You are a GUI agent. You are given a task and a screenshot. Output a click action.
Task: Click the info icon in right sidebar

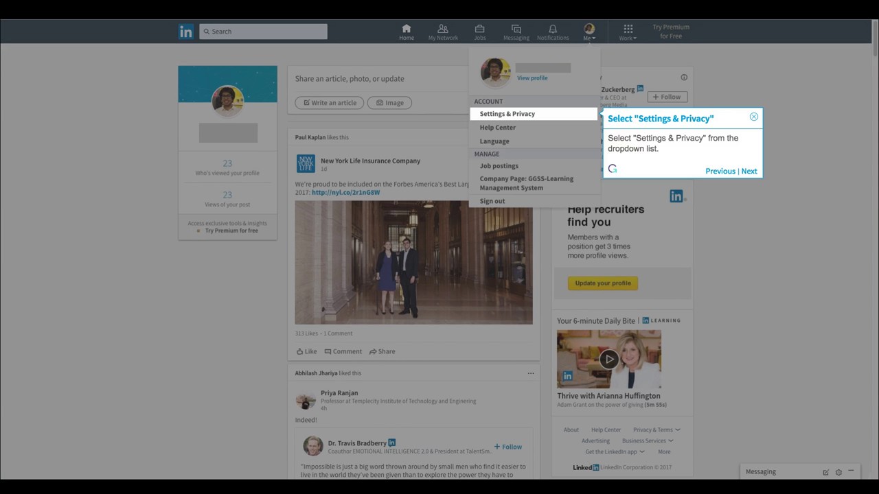pyautogui.click(x=684, y=78)
